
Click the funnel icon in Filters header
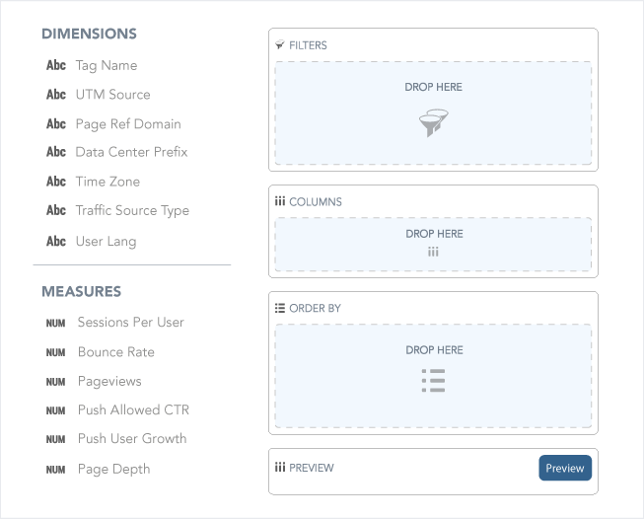pyautogui.click(x=280, y=44)
